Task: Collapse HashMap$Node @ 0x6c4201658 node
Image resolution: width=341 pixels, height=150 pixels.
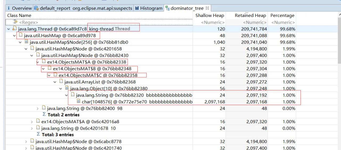Action: pos(26,49)
